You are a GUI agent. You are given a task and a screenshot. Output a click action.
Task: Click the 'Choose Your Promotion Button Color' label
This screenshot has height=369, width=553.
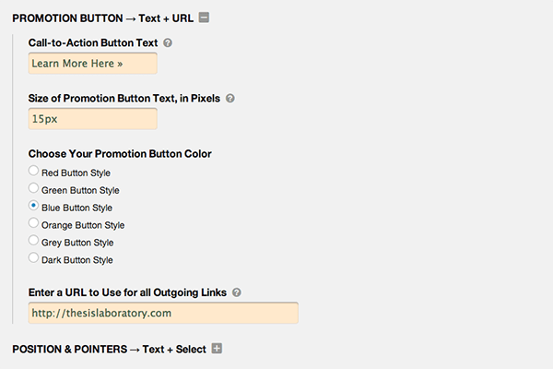coord(121,153)
